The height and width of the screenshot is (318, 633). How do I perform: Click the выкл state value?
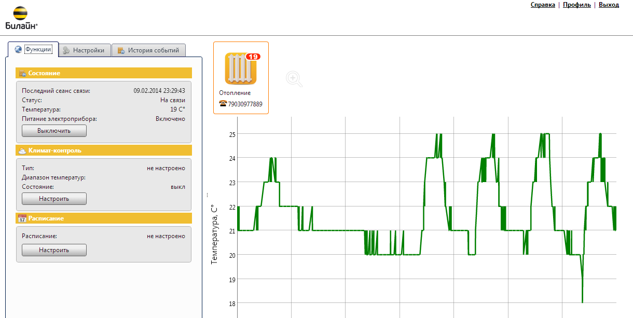click(x=178, y=187)
